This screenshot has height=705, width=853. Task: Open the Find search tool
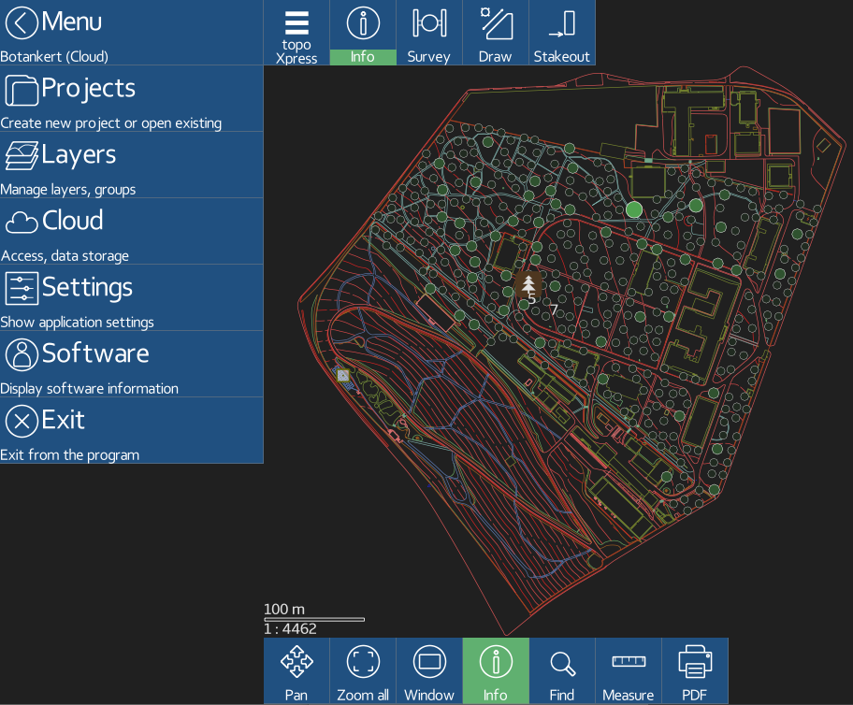click(x=562, y=670)
